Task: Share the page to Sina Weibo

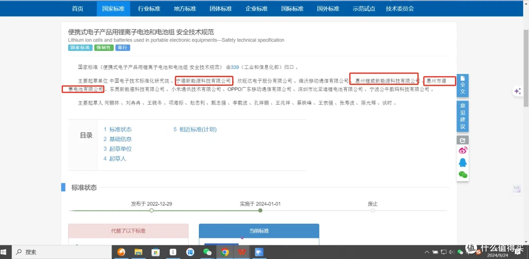Action: (x=463, y=150)
